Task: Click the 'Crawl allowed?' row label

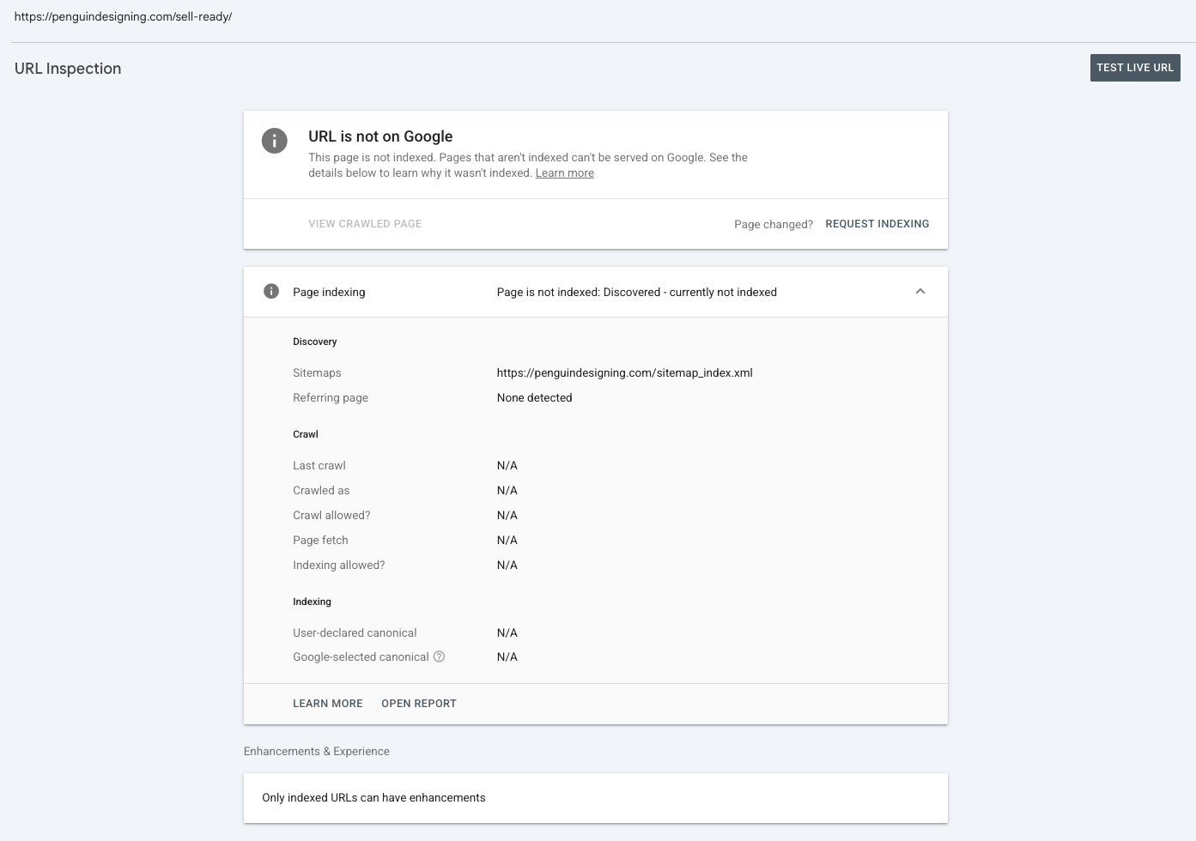Action: (331, 515)
